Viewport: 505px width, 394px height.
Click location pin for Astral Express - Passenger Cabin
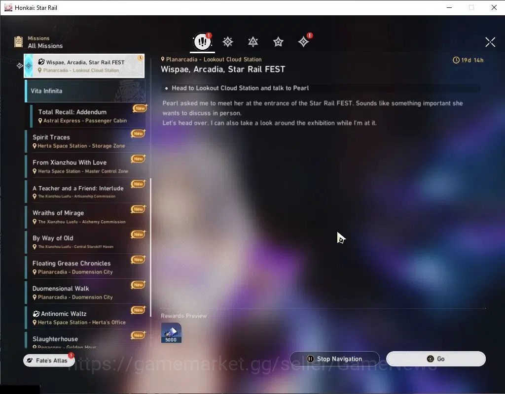click(x=40, y=121)
